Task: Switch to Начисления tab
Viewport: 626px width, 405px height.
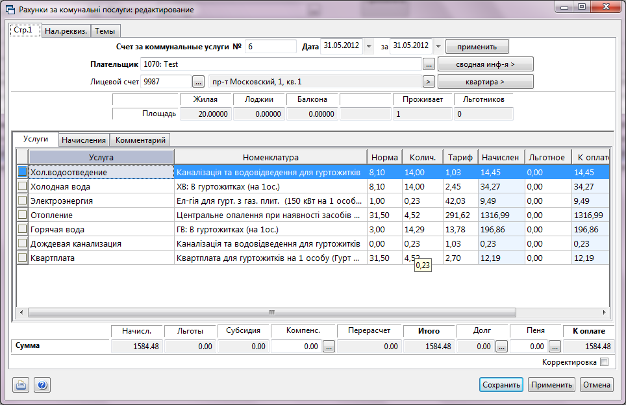Action: point(84,140)
